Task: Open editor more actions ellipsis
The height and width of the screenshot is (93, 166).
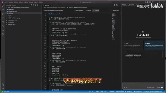Action: coord(119,5)
